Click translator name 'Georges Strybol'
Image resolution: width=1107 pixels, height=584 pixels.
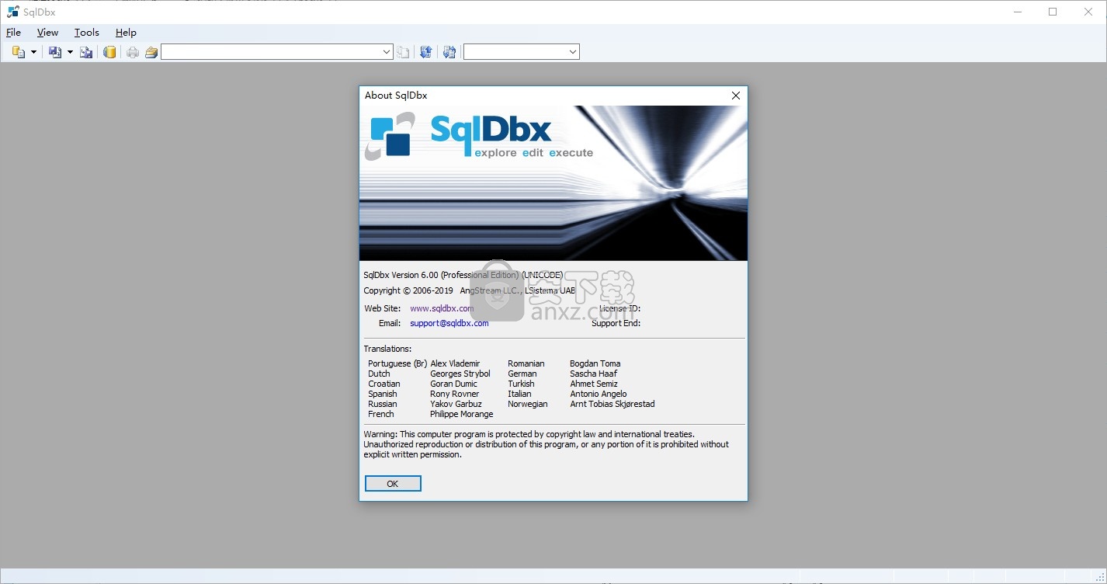pos(460,374)
